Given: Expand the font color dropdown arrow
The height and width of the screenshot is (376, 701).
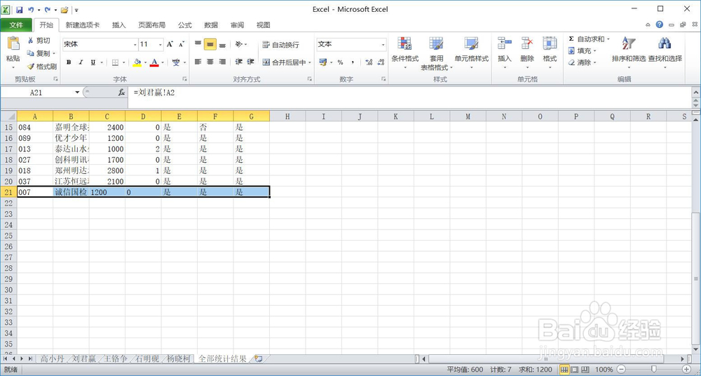Looking at the screenshot, I should click(163, 62).
